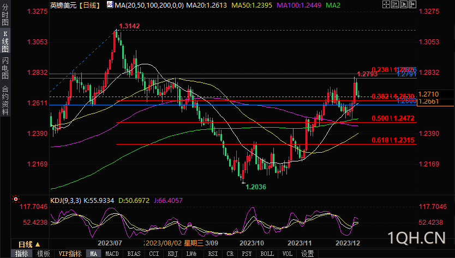This screenshot has width=455, height=258.
Task: Switch to the 闪电图 sidebar tab
Action: coord(5,68)
